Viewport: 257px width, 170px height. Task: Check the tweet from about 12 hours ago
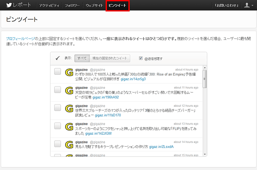(x=57, y=108)
